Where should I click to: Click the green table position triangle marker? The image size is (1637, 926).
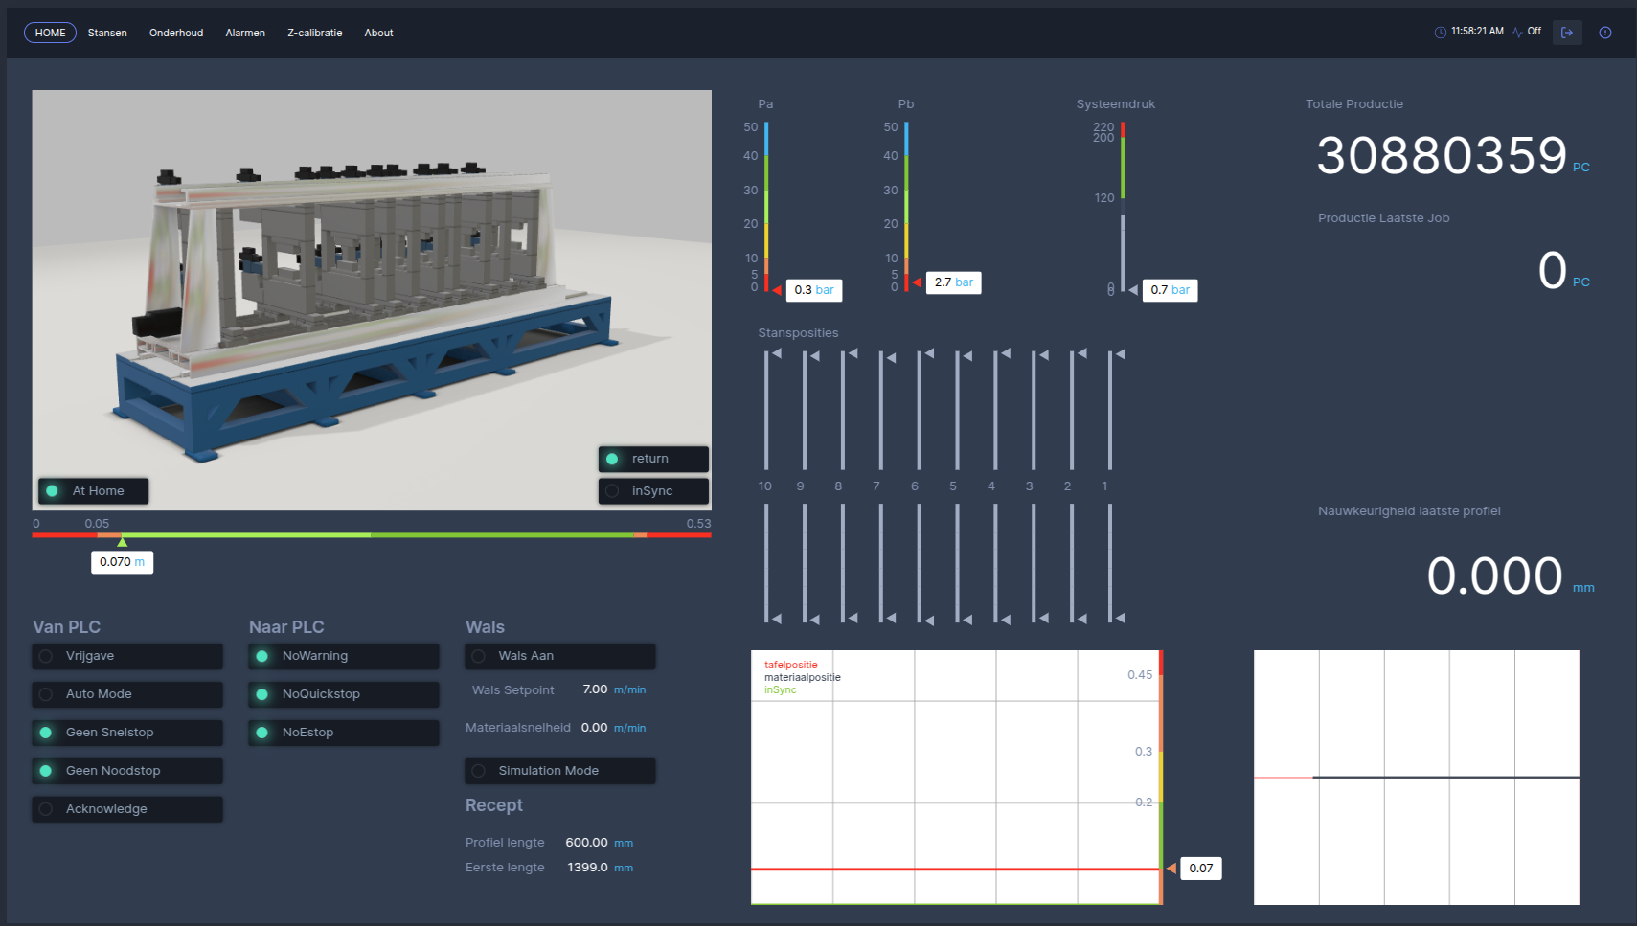(122, 542)
